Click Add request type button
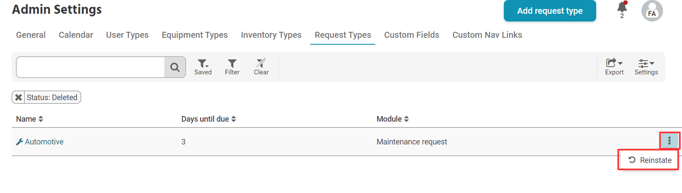The width and height of the screenshot is (682, 193). [550, 11]
